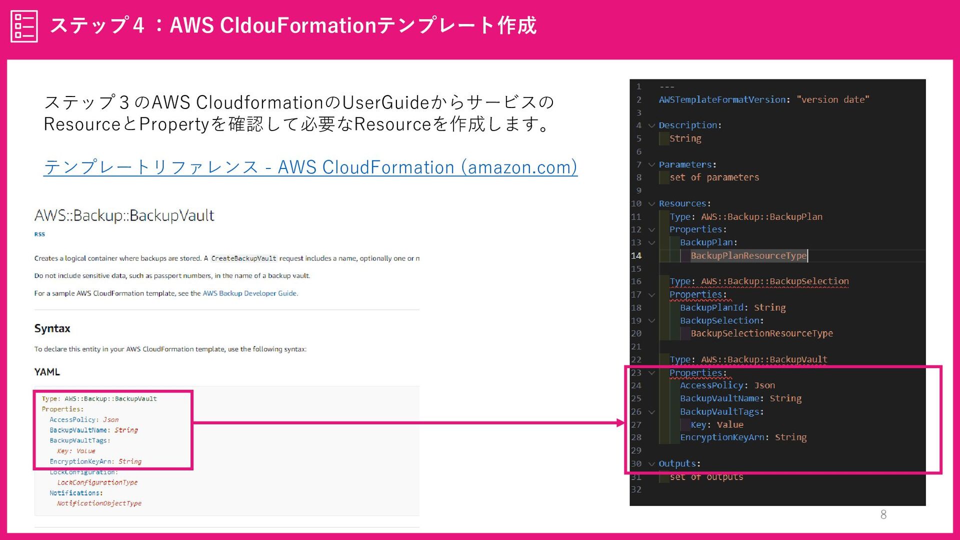Viewport: 960px width, 540px height.
Task: Click EncryptionKeyArn: String in the editor
Action: tap(743, 437)
